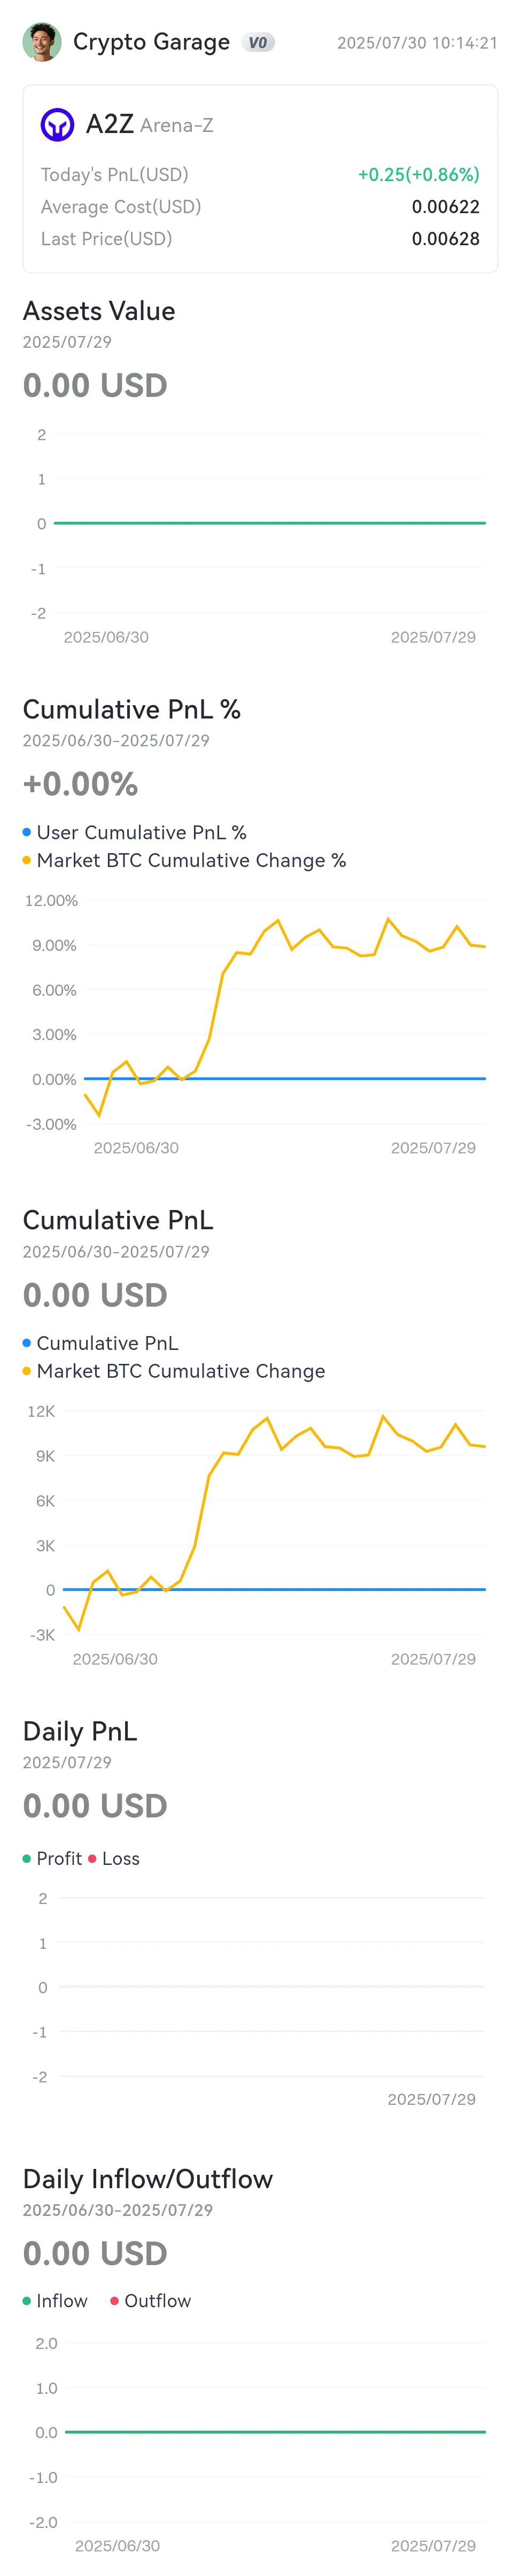Toggle the green Inflow legend marker
The image size is (521, 2576).
click(x=27, y=2301)
